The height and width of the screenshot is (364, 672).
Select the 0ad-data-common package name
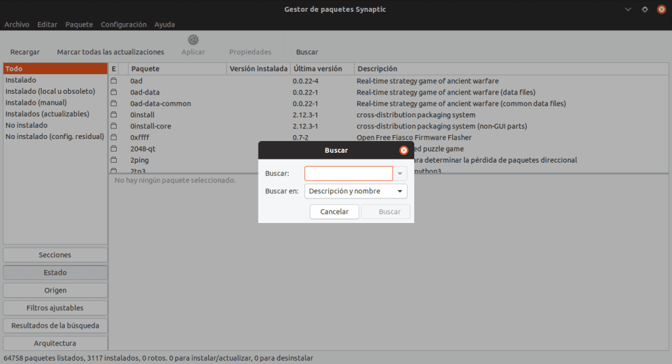click(161, 104)
